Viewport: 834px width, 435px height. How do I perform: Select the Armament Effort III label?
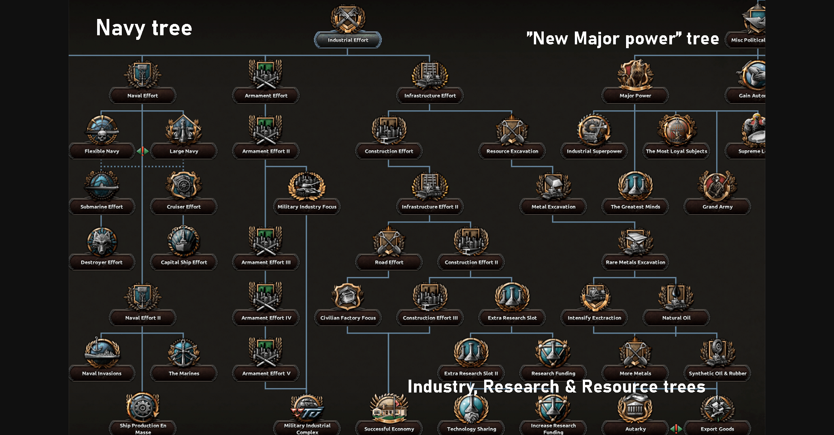click(x=266, y=262)
